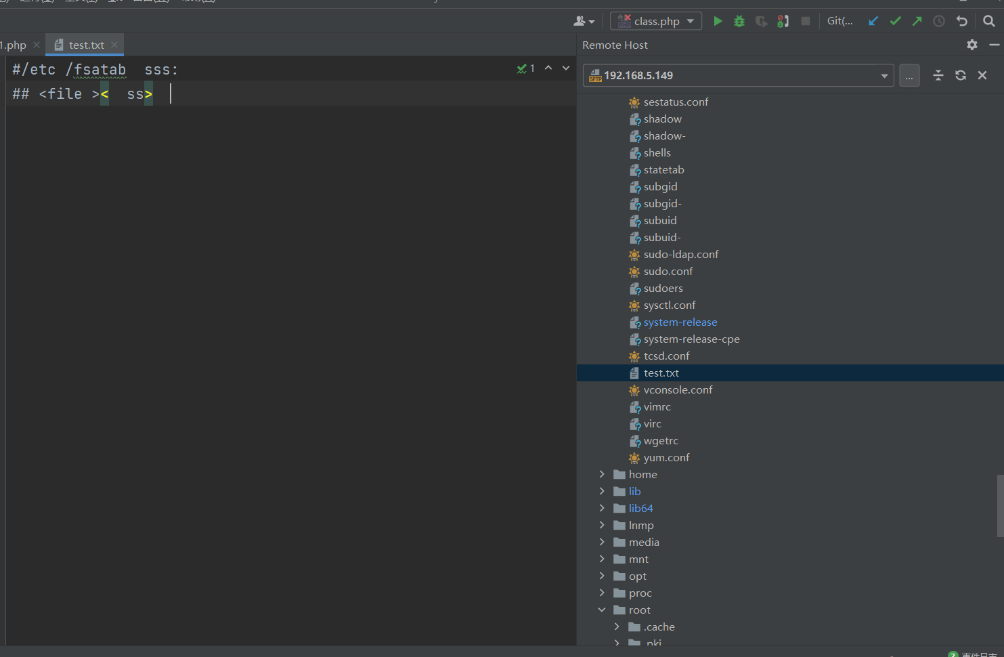The width and height of the screenshot is (1004, 657).
Task: Collapse the root folder
Action: click(602, 610)
